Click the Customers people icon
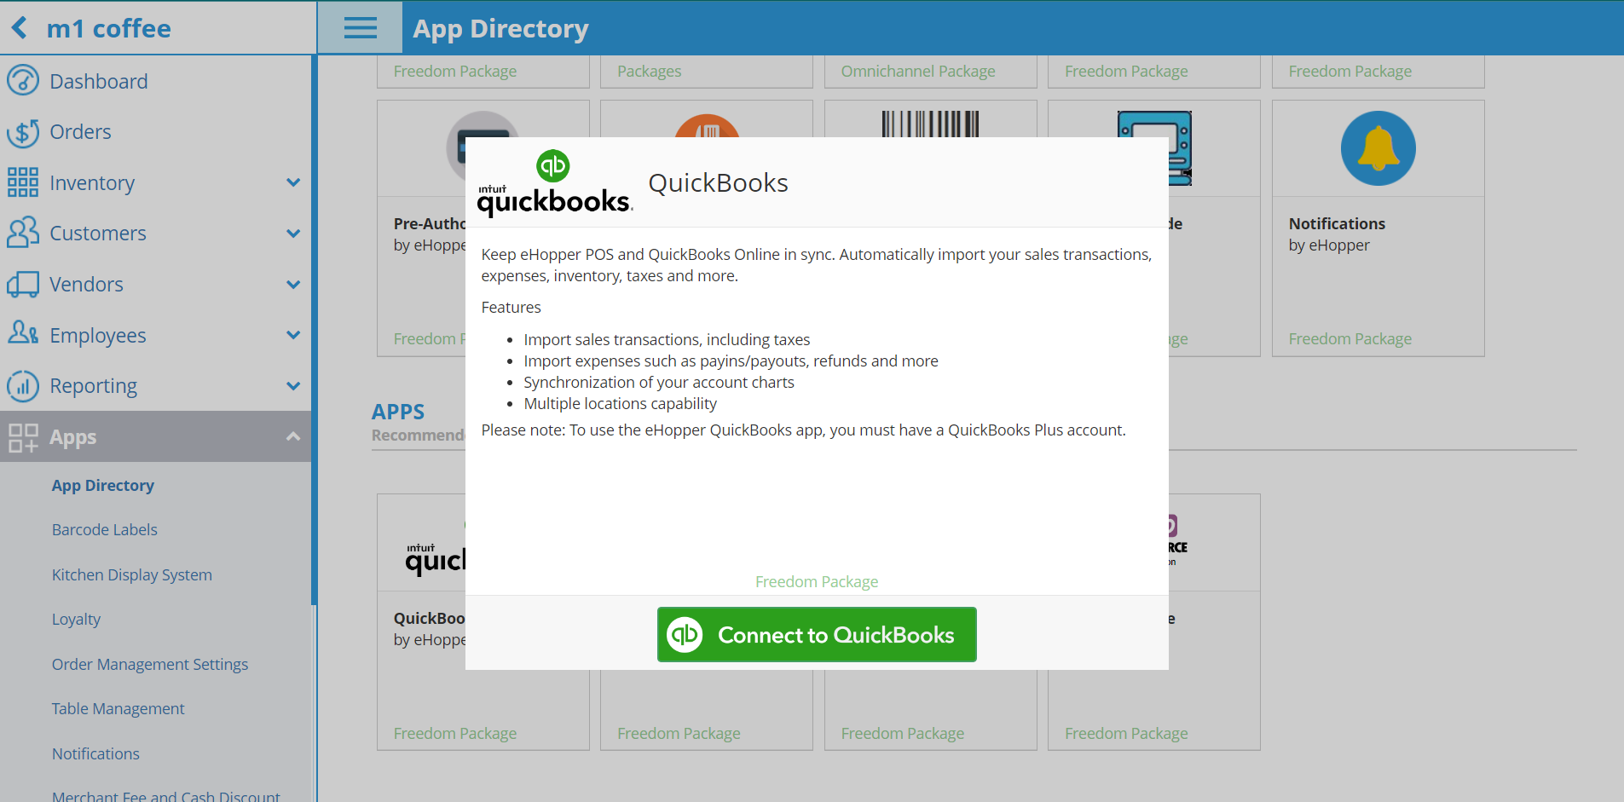 (x=24, y=232)
